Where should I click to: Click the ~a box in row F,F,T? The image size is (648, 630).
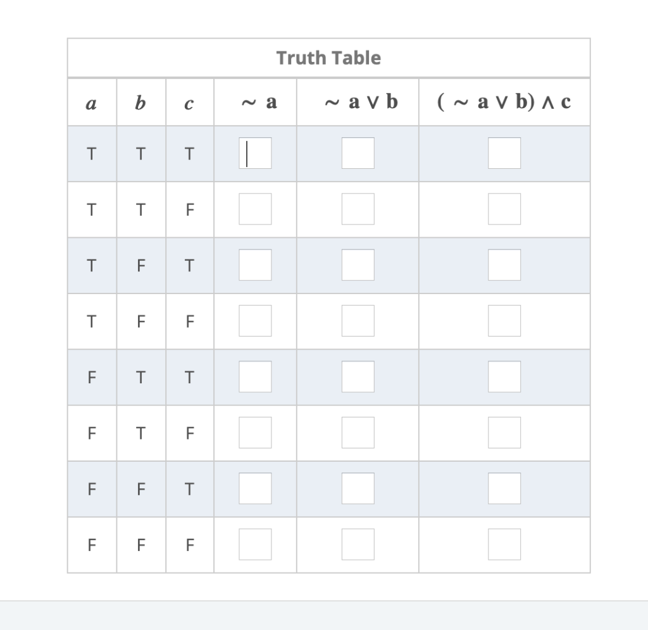point(255,488)
